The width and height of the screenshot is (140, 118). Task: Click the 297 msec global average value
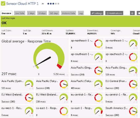click(9, 74)
